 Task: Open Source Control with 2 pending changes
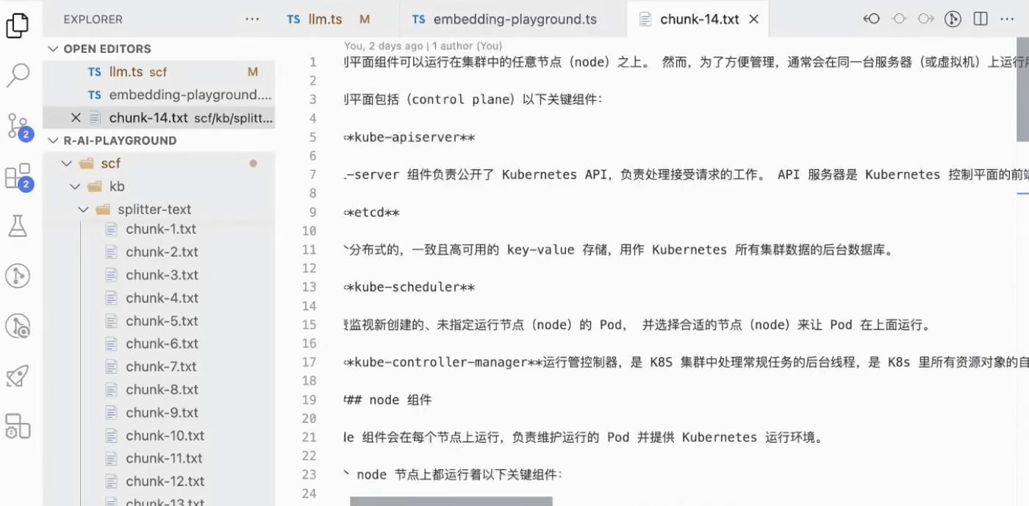(18, 125)
